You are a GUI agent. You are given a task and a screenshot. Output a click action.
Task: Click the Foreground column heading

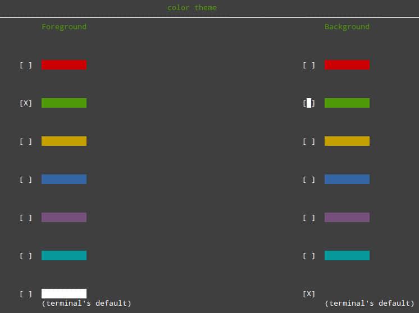click(x=64, y=26)
